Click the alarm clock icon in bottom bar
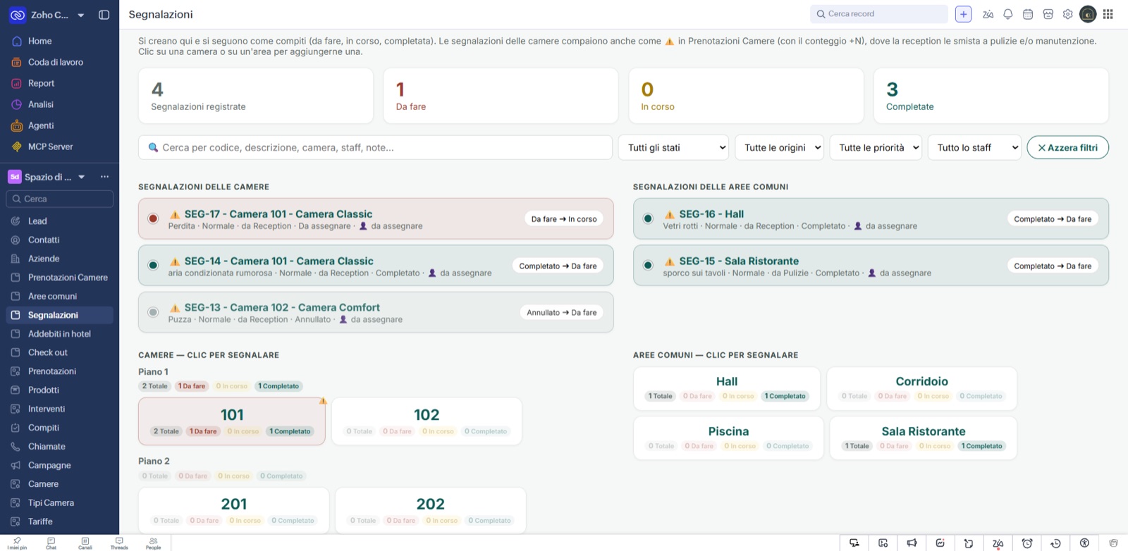Image resolution: width=1128 pixels, height=551 pixels. [x=1027, y=543]
